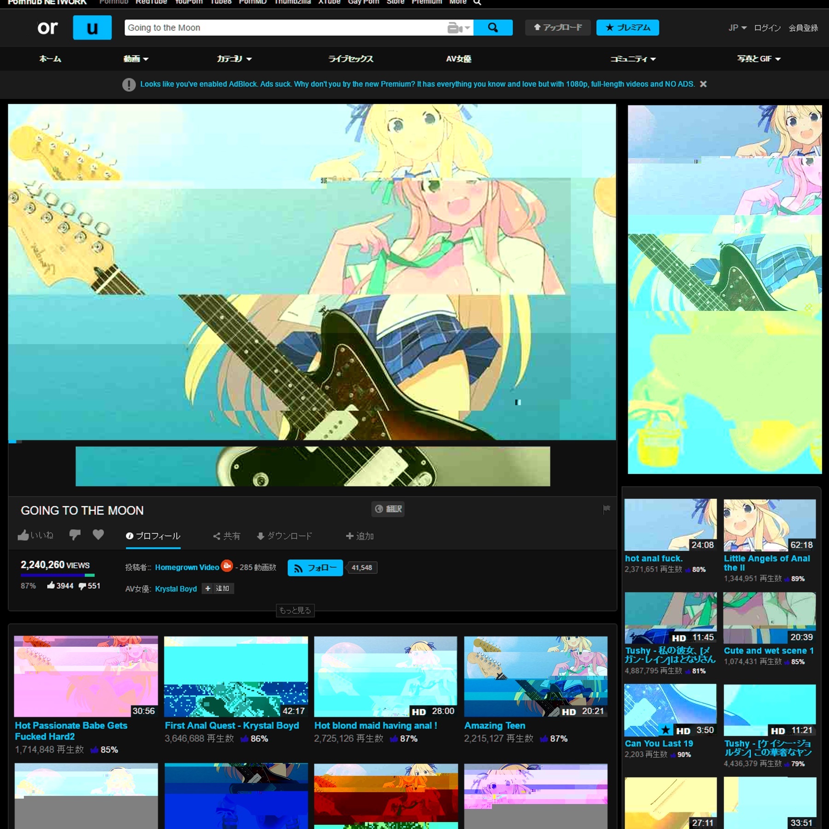Screen dimensions: 829x829
Task: Click the main video player frame
Action: coord(312,272)
